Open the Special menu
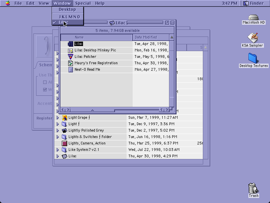This screenshot has width=270, height=203. [x=83, y=3]
